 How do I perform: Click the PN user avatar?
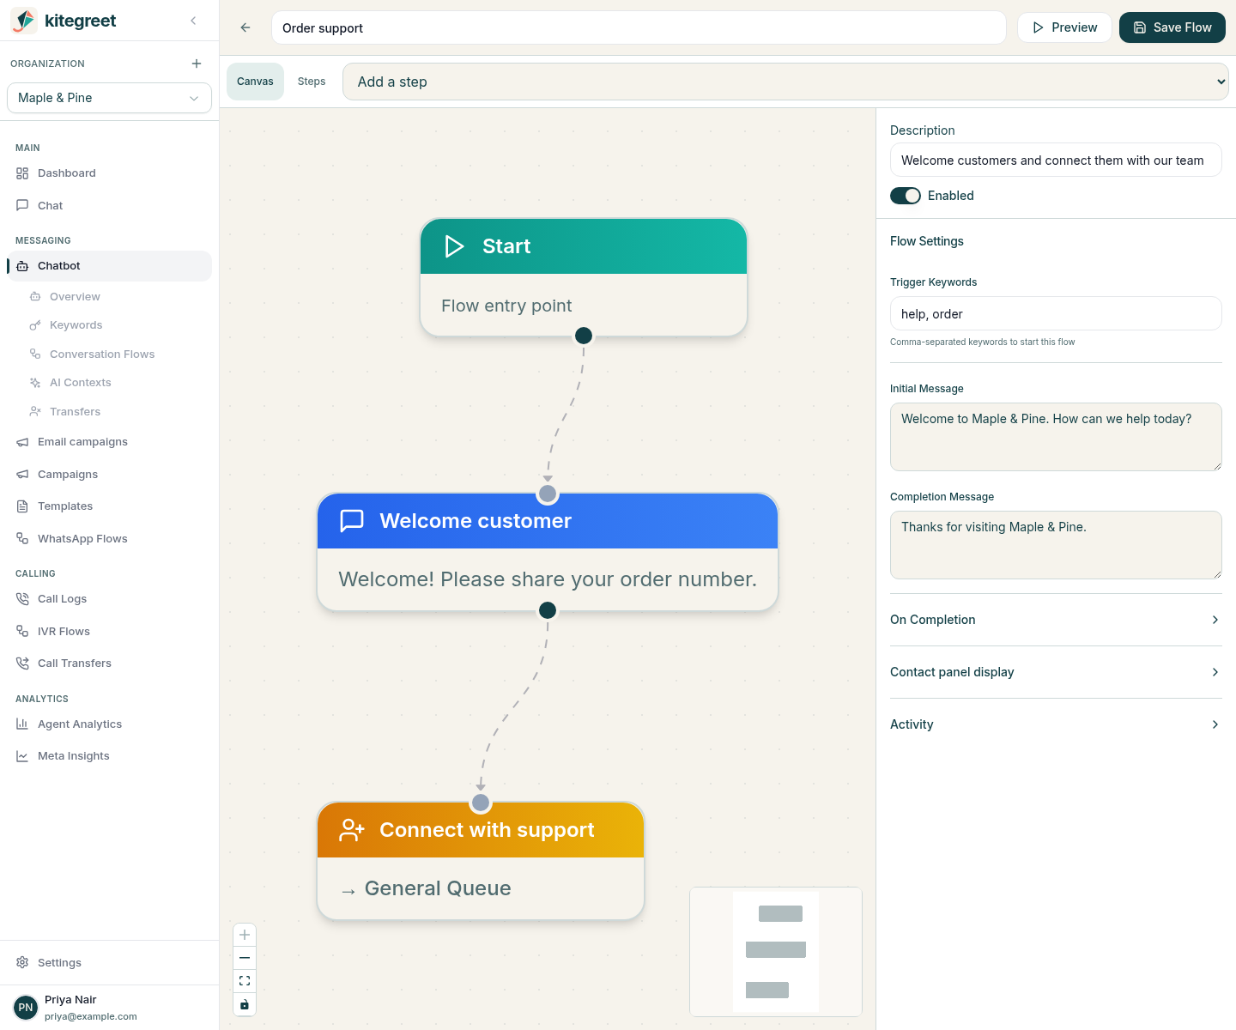(x=26, y=1008)
